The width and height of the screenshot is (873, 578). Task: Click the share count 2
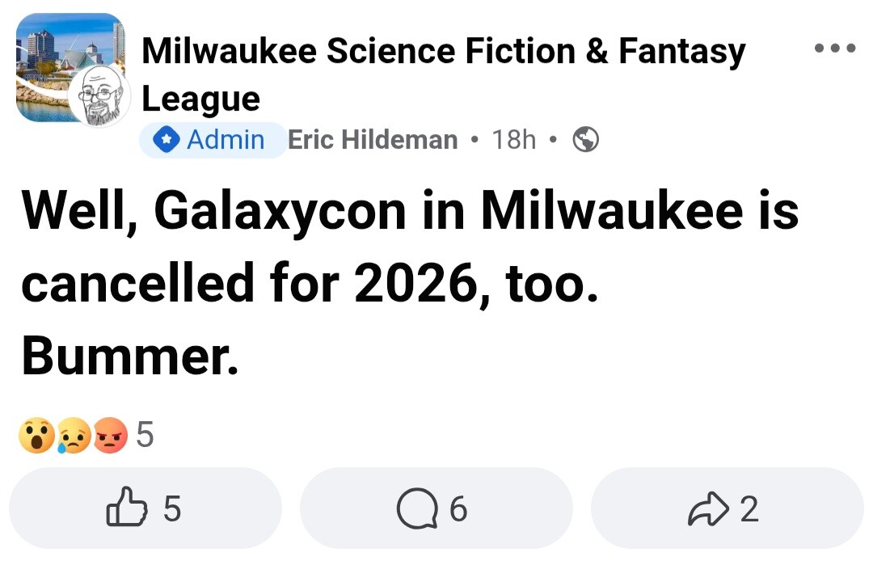(749, 508)
